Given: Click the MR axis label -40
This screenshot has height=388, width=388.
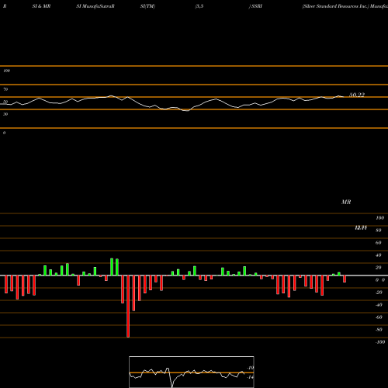Looking at the screenshot, I should (379, 305).
